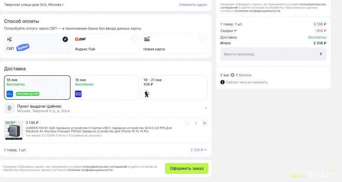Click 'Изменить адрес' link

[x=193, y=4]
